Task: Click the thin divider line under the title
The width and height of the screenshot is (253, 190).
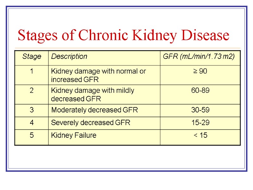Action: click(x=126, y=48)
